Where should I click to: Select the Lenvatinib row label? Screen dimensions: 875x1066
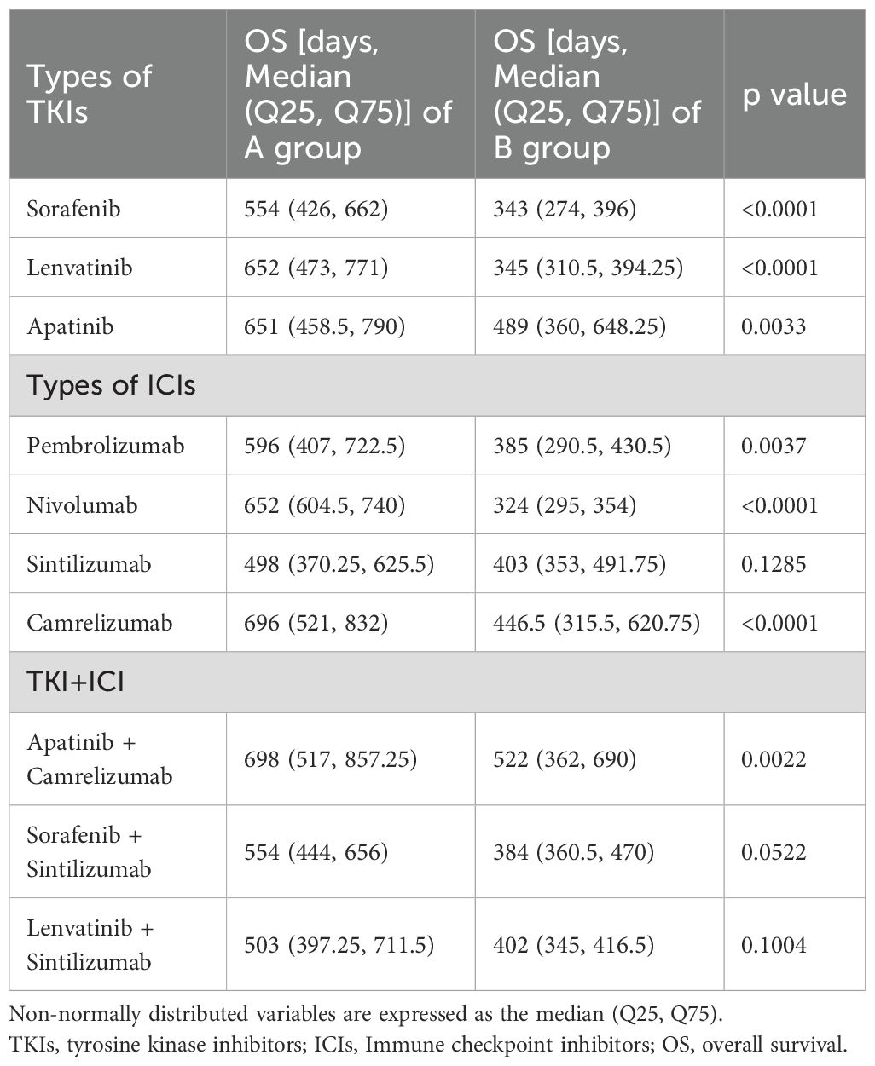click(79, 268)
